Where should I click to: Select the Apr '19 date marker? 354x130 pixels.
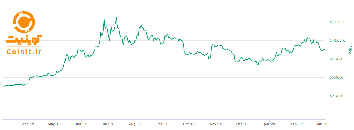pos(28,124)
